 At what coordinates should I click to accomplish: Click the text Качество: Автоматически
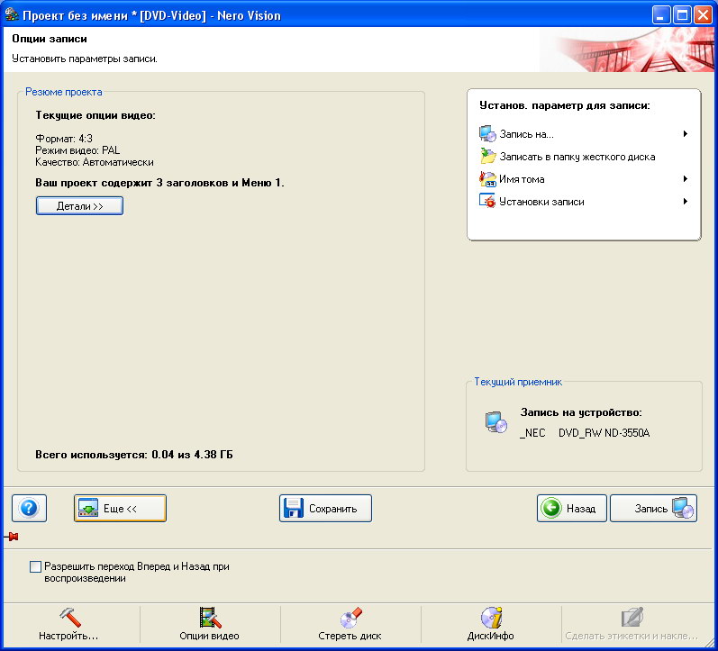pos(95,162)
